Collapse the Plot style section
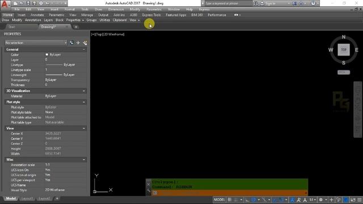Screen dimensions: 363x204 click(x=84, y=102)
